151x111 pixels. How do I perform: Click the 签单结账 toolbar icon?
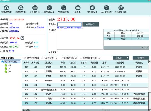click(49, 8)
